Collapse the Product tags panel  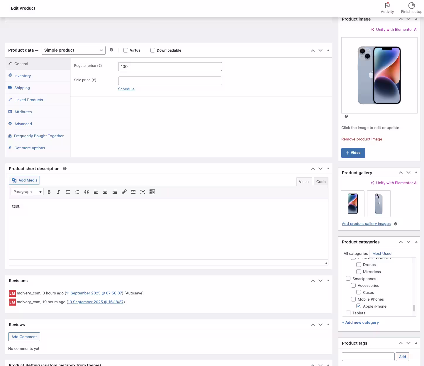[416, 343]
